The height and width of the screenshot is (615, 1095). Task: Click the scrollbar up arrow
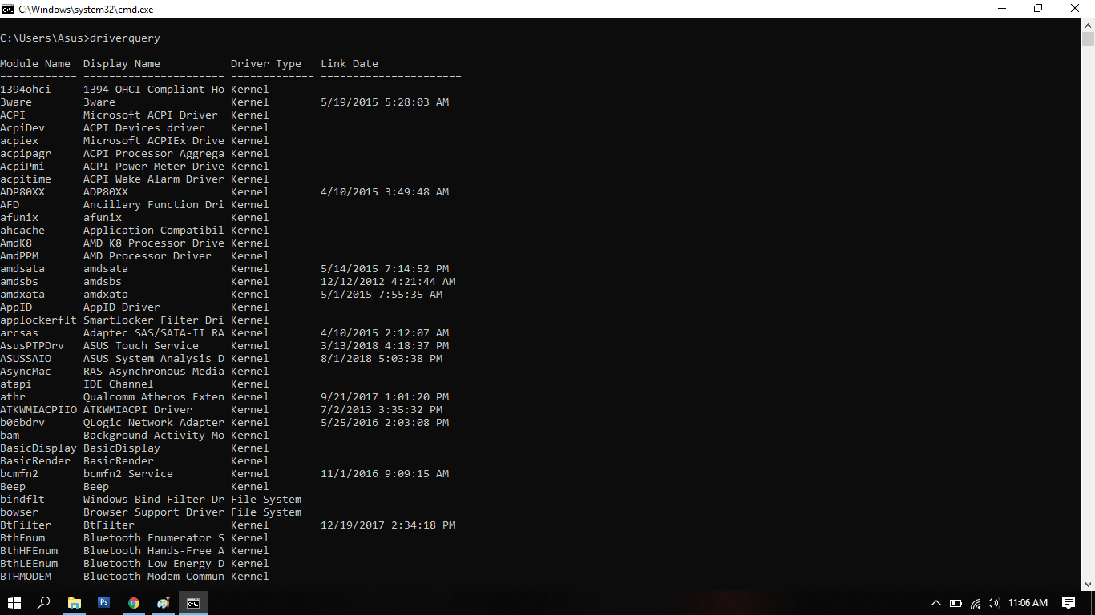pos(1088,25)
